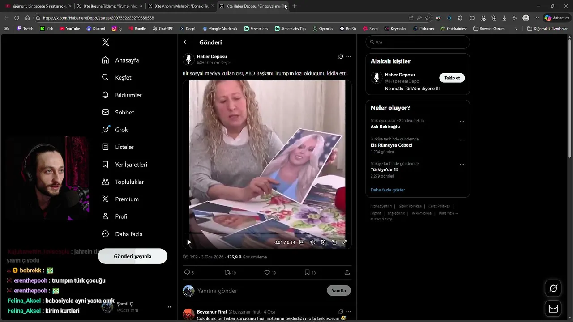Click the address bar URL

(98, 18)
